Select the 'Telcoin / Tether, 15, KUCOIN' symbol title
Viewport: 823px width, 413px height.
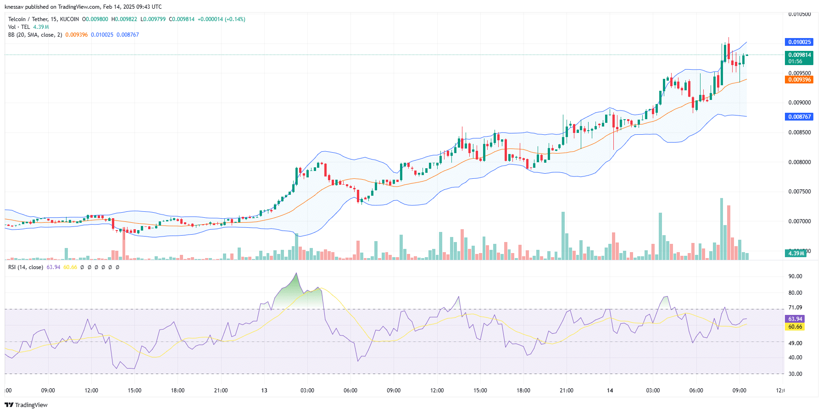click(x=44, y=19)
